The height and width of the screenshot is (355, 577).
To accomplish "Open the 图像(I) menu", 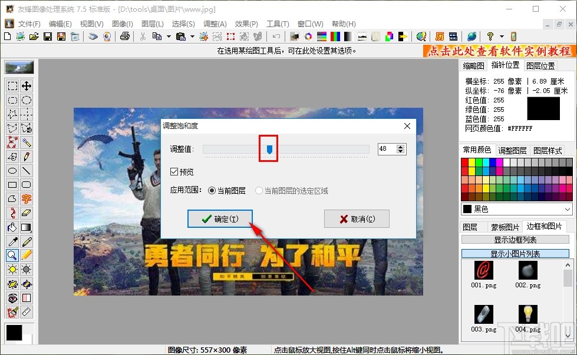I will point(122,24).
